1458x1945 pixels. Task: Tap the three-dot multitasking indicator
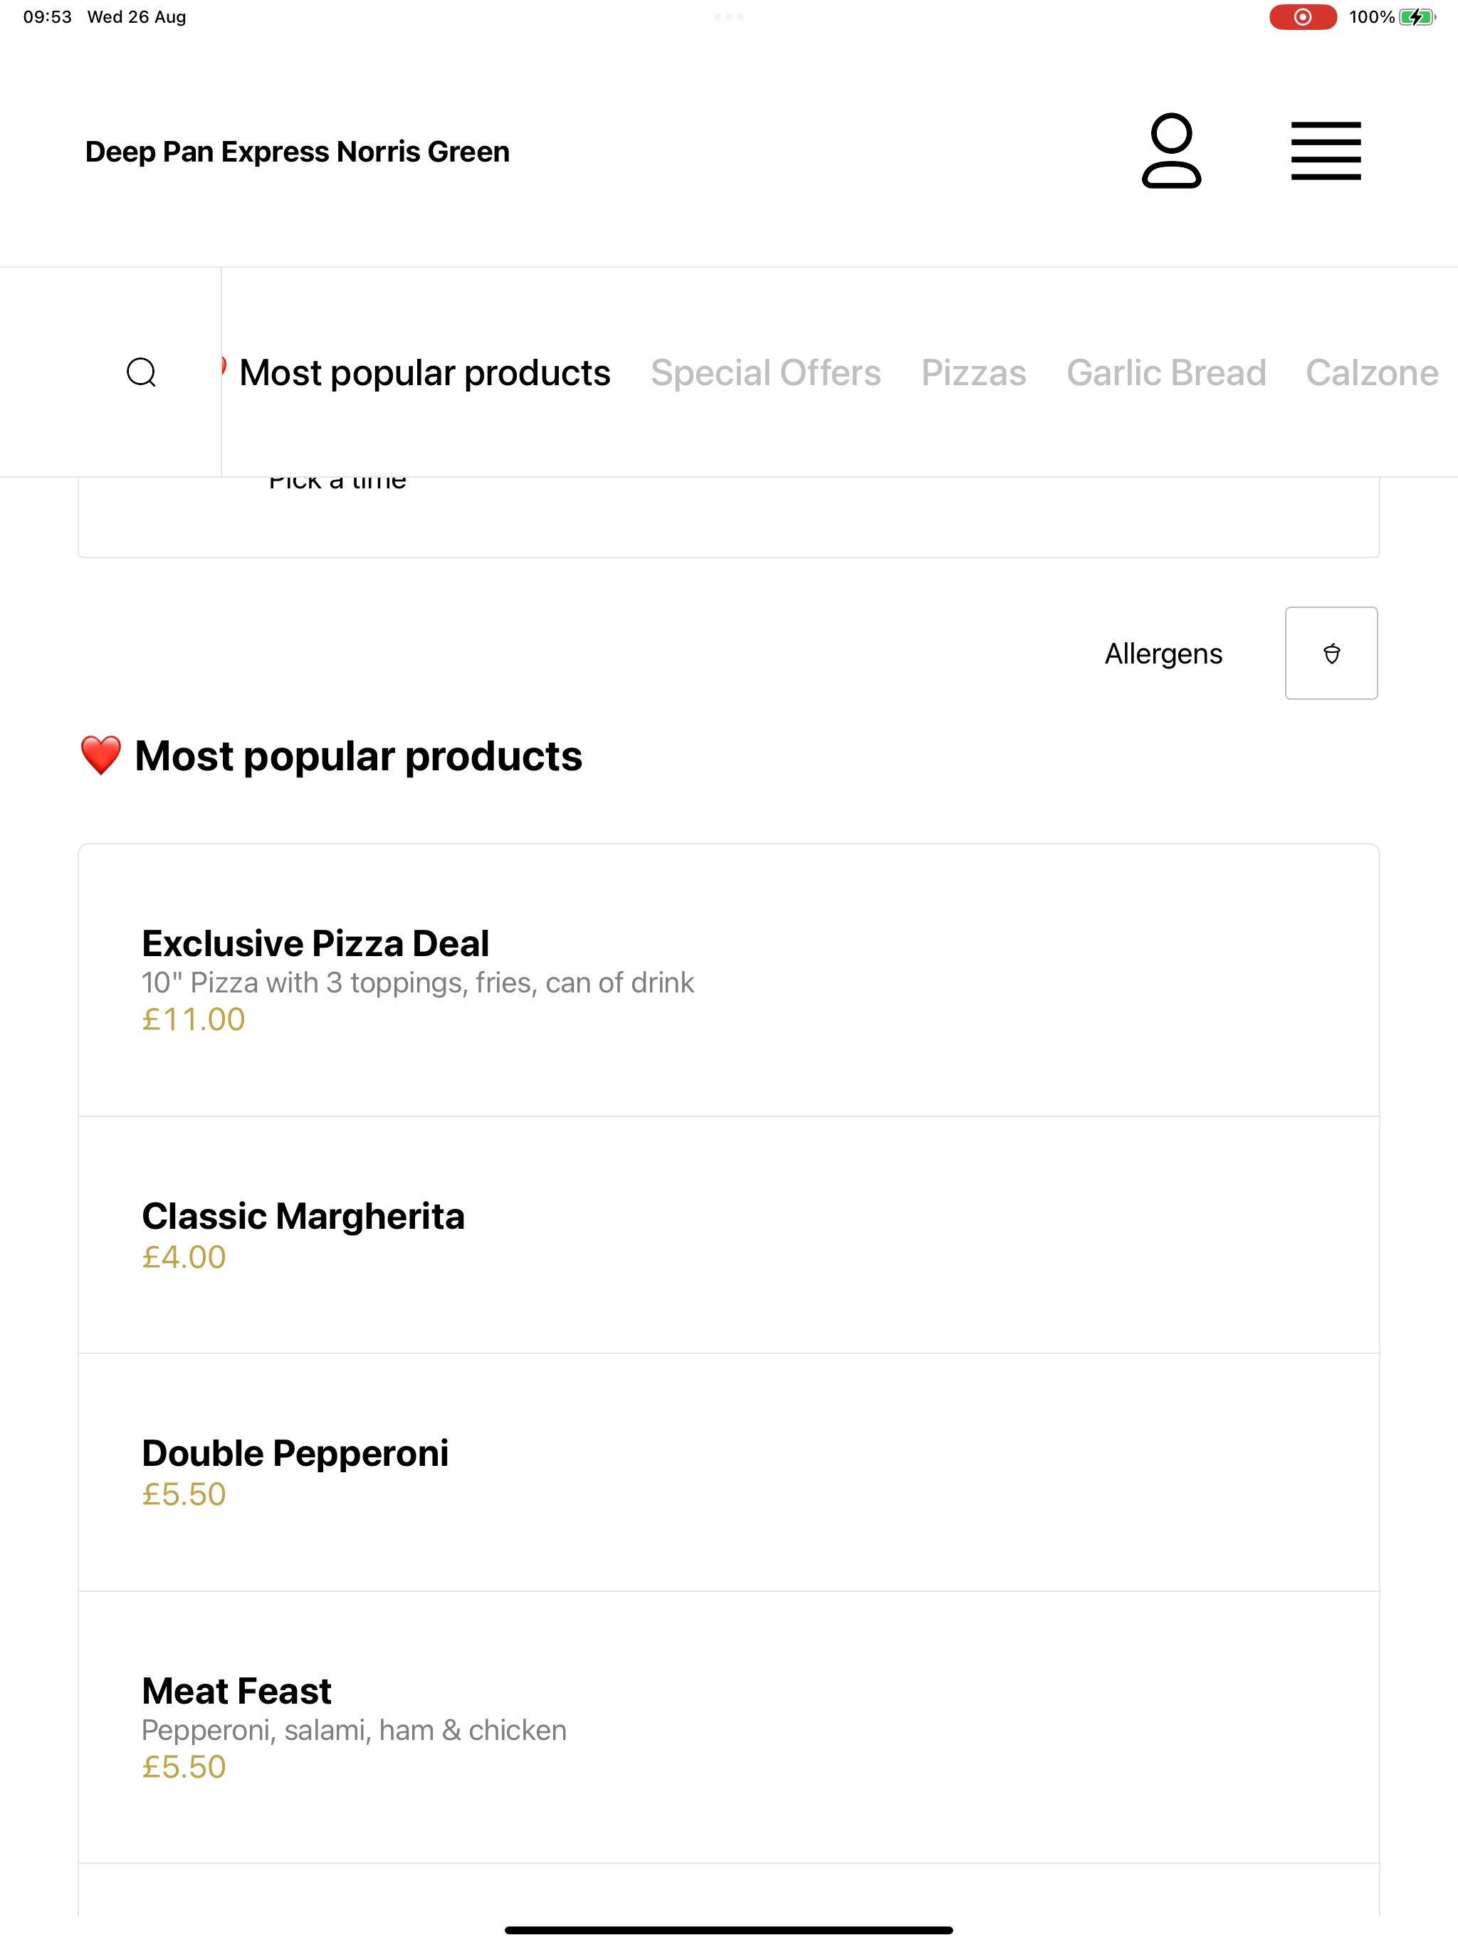coord(728,16)
